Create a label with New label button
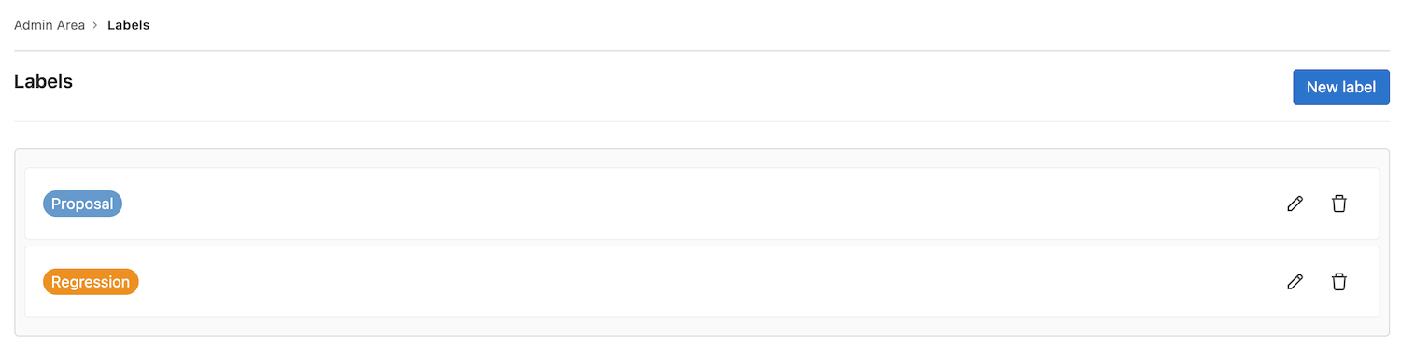This screenshot has width=1401, height=351. pos(1341,87)
